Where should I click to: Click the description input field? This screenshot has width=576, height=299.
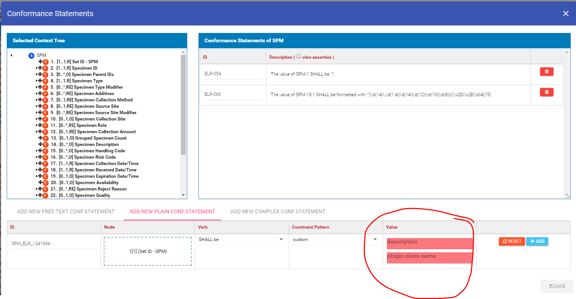[429, 243]
